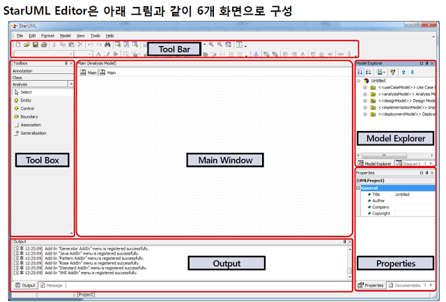Click the Fit to Window icon in the toolbar
Image resolution: width=446 pixels, height=302 pixels.
point(229,45)
